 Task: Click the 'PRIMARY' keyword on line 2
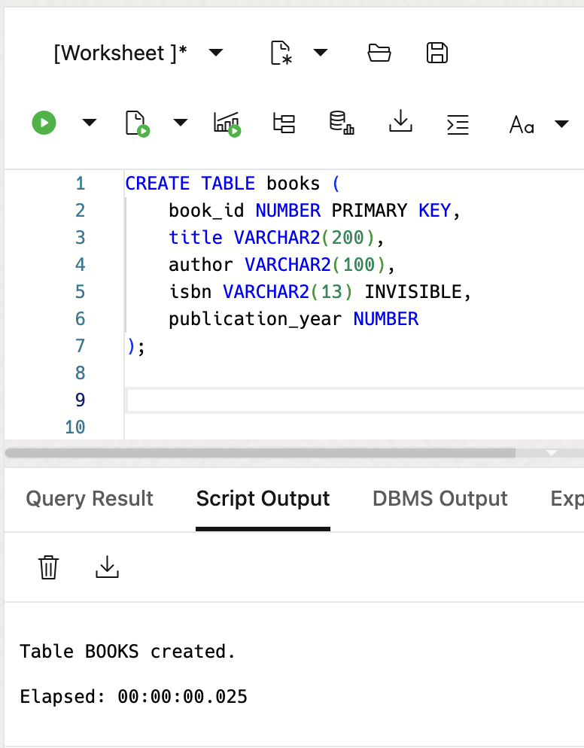coord(370,211)
